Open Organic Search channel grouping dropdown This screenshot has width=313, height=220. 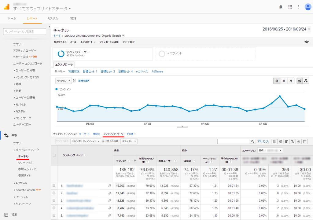click(123, 36)
